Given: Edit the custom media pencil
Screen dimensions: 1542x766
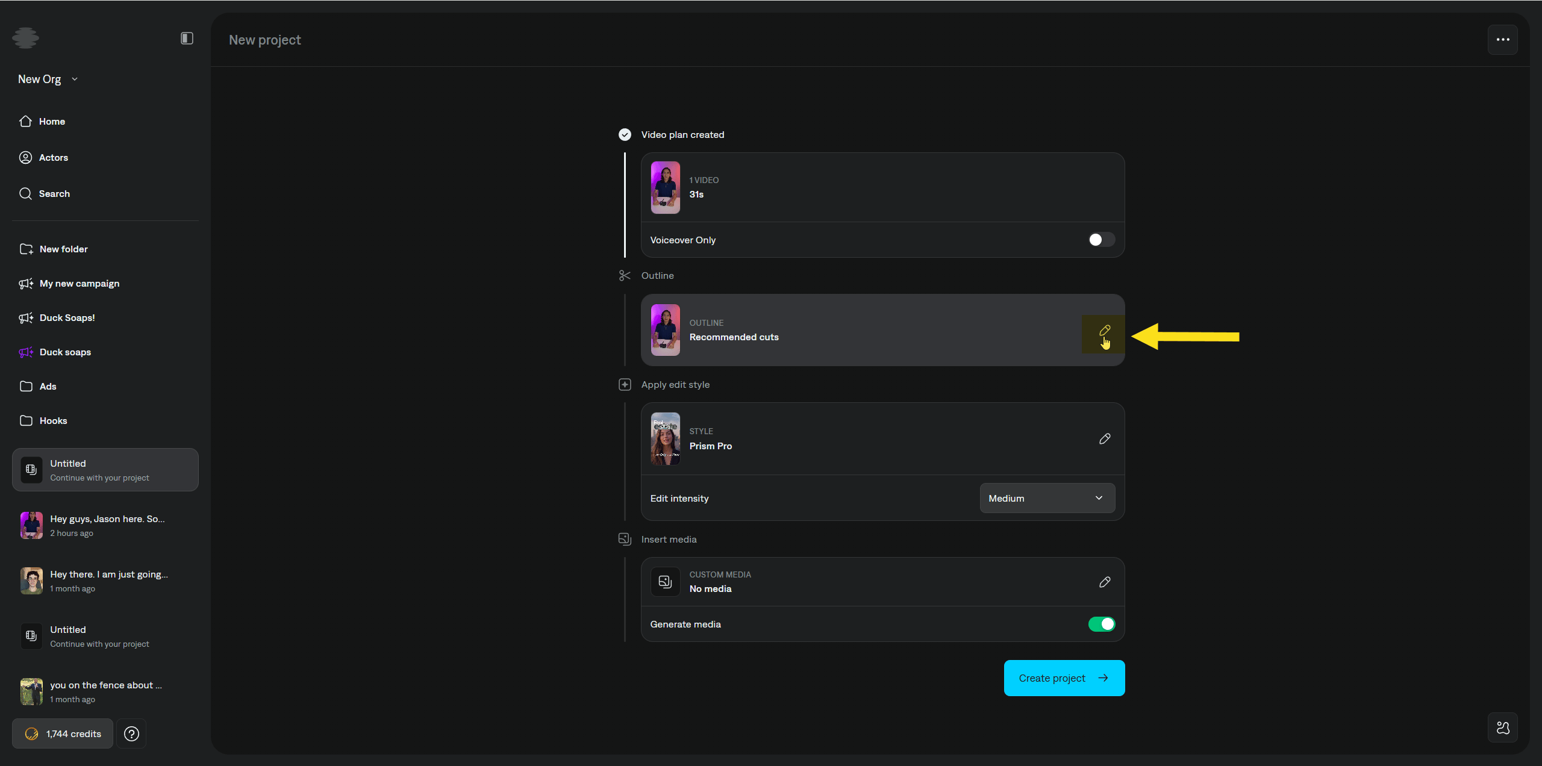Looking at the screenshot, I should (x=1104, y=582).
